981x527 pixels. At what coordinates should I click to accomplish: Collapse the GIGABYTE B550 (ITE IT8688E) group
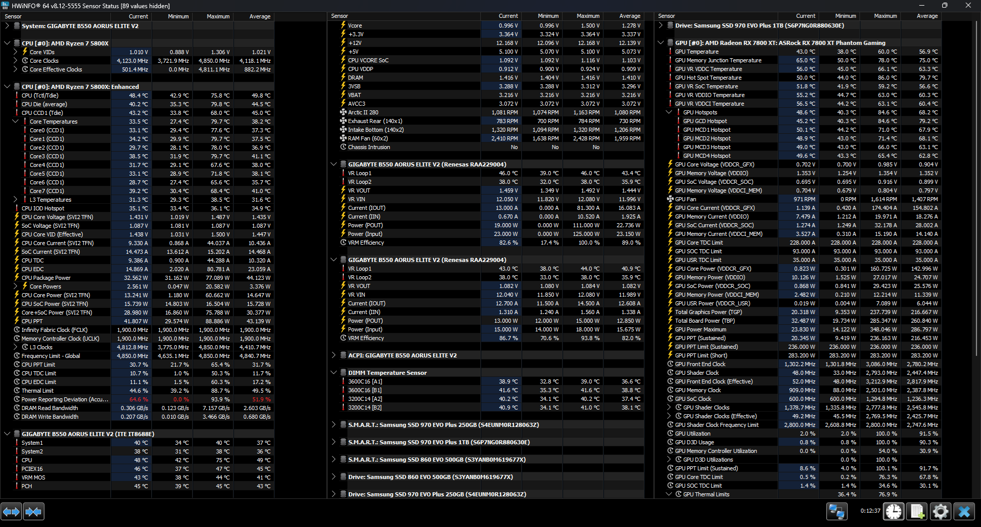(x=7, y=434)
